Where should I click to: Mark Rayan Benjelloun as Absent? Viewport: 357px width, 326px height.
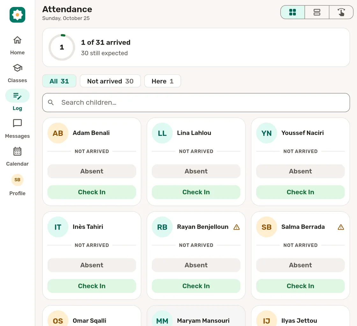pyautogui.click(x=196, y=265)
